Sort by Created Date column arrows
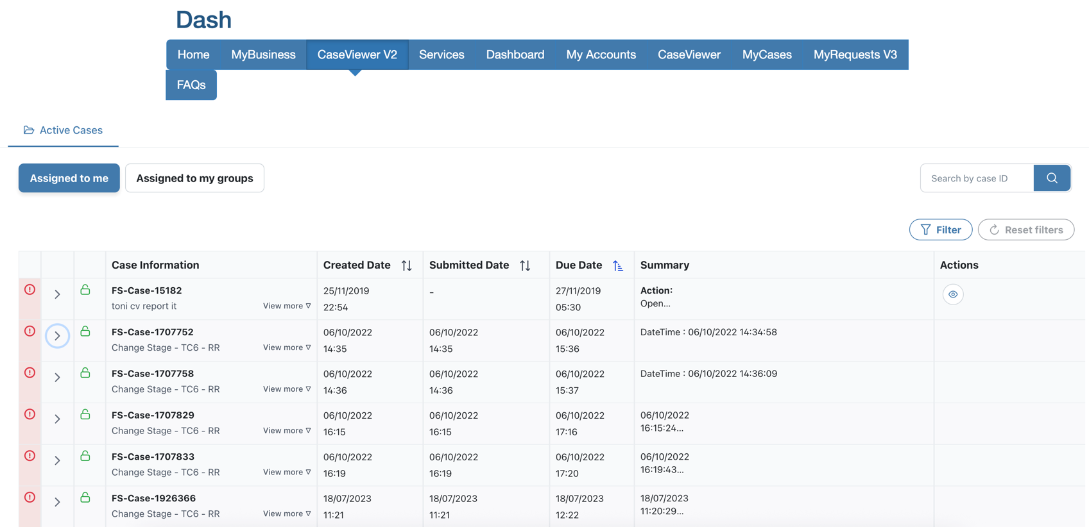Viewport: 1089px width, 527px height. [407, 265]
